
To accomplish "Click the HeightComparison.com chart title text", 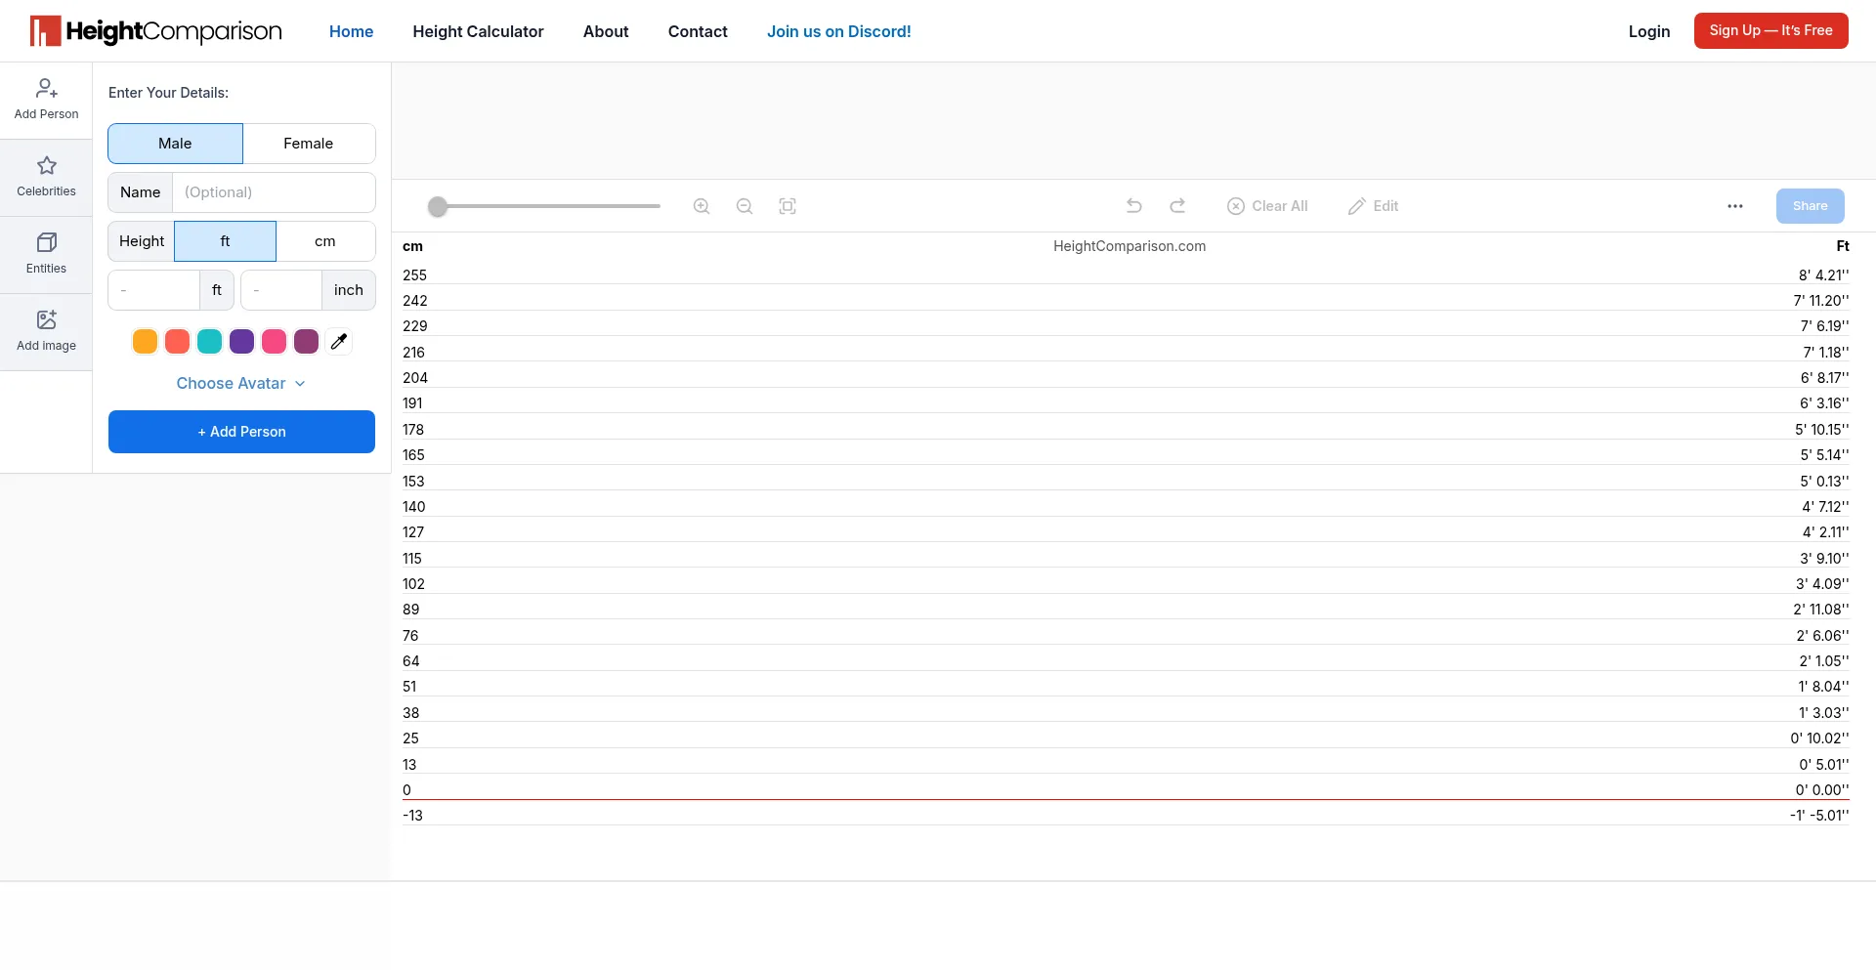I will 1130,246.
